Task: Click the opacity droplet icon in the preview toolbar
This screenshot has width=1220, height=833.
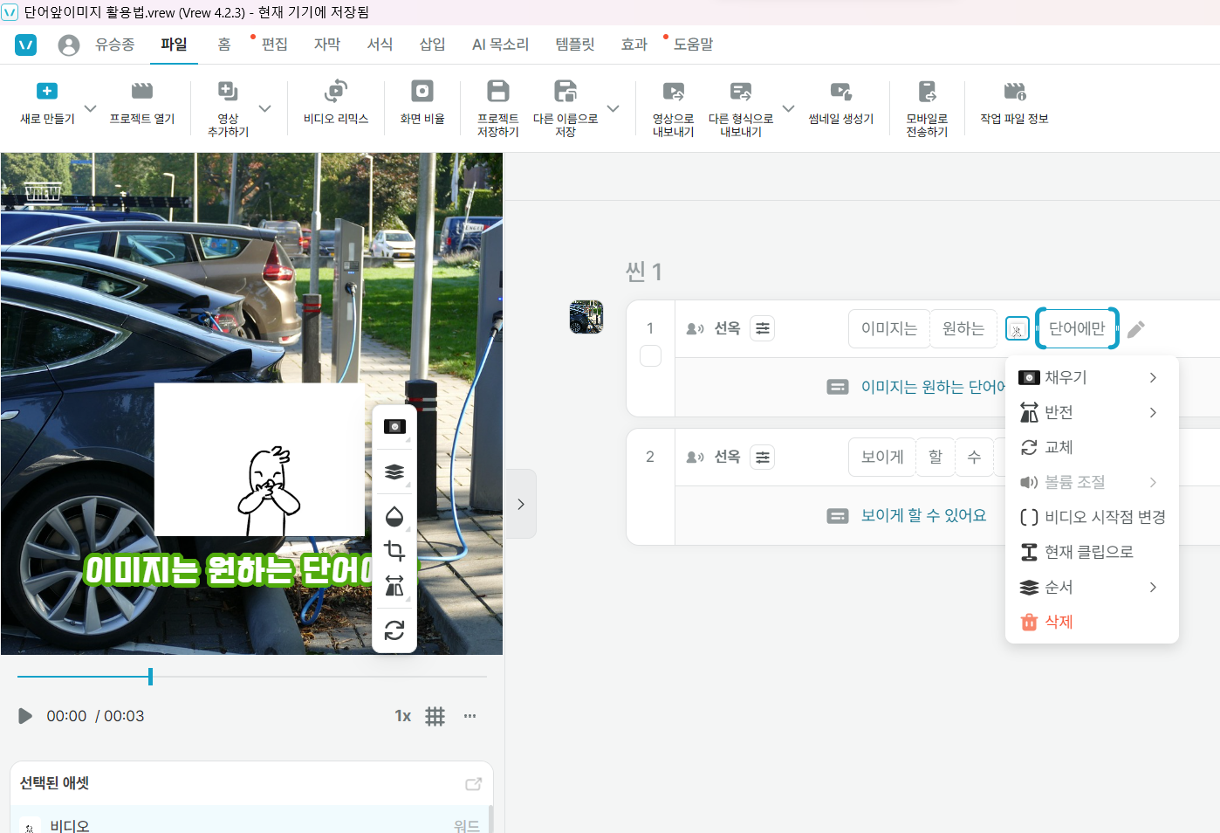Action: pyautogui.click(x=394, y=517)
